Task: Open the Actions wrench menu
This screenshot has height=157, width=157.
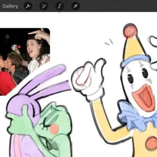Action: 28,6
